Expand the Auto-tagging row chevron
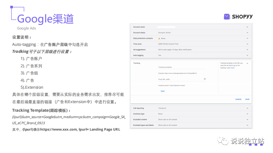Image resolution: width=273 pixels, height=153 pixels. tap(247, 55)
